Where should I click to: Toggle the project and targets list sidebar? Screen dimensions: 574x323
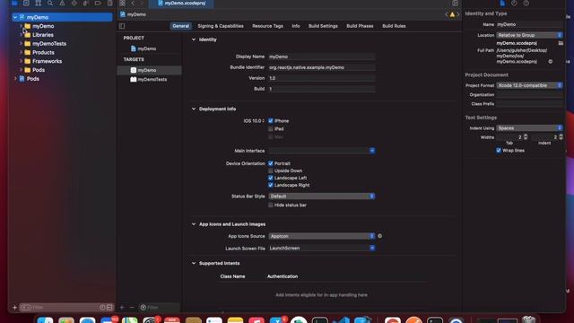click(122, 26)
